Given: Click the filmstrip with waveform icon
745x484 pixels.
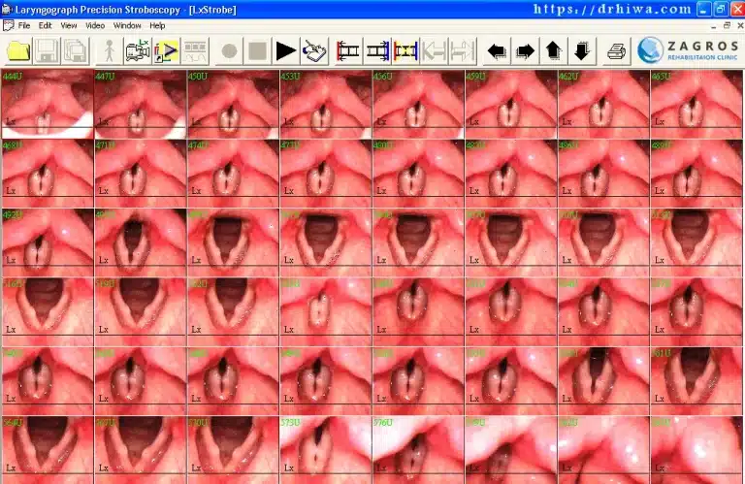Looking at the screenshot, I should [x=195, y=50].
